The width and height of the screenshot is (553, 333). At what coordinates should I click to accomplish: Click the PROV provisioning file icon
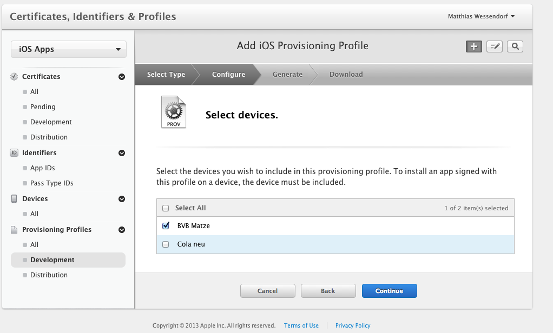(x=173, y=112)
